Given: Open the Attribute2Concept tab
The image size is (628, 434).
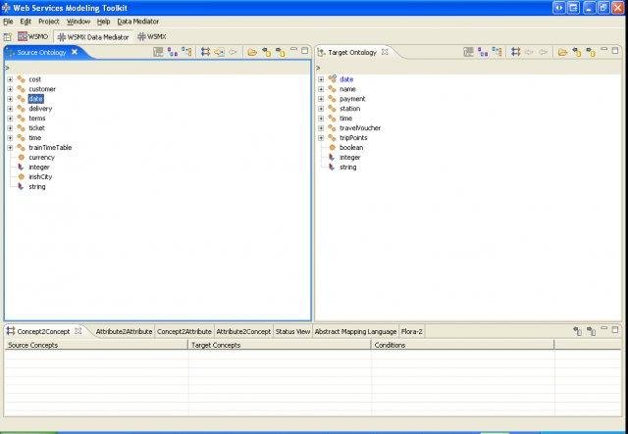Looking at the screenshot, I should (243, 331).
